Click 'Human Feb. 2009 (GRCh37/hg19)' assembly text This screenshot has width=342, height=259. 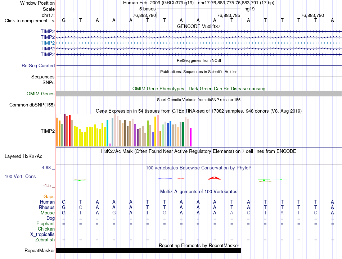click(x=158, y=3)
